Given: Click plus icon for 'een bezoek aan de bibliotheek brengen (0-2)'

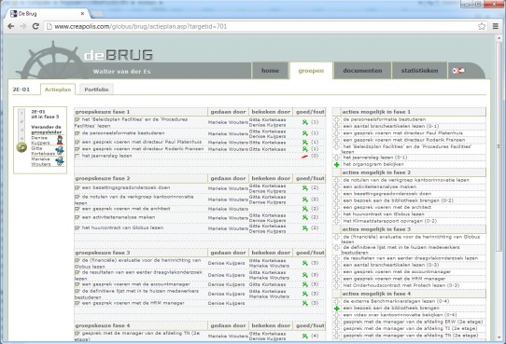Looking at the screenshot, I should coord(337,200).
